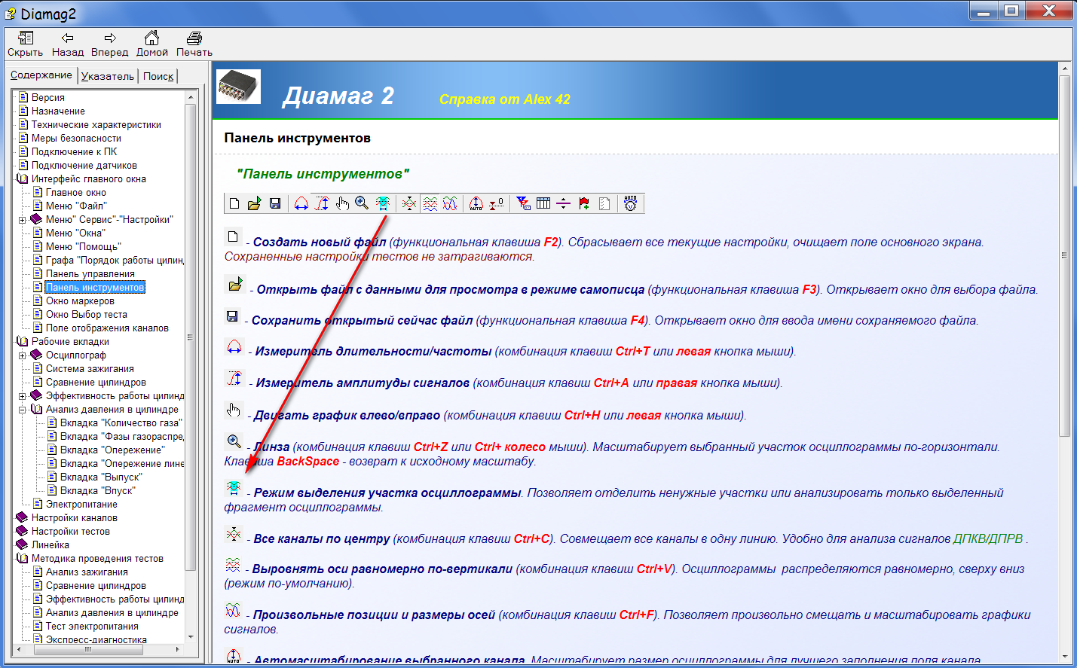Click the magnifier lens icon in the toolbar picture
The height and width of the screenshot is (668, 1077).
click(362, 203)
